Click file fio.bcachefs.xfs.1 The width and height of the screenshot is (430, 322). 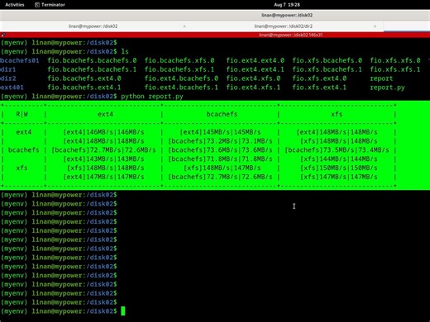click(179, 69)
